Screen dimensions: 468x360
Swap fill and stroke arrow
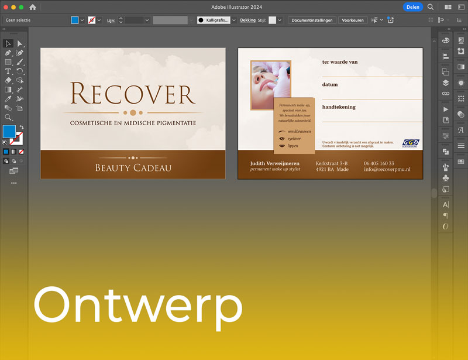click(x=22, y=127)
